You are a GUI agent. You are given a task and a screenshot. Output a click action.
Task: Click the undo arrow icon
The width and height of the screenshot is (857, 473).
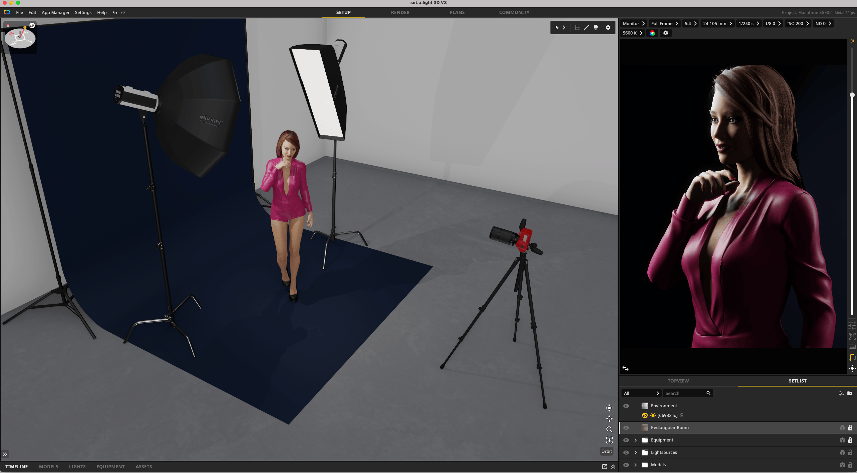[115, 12]
